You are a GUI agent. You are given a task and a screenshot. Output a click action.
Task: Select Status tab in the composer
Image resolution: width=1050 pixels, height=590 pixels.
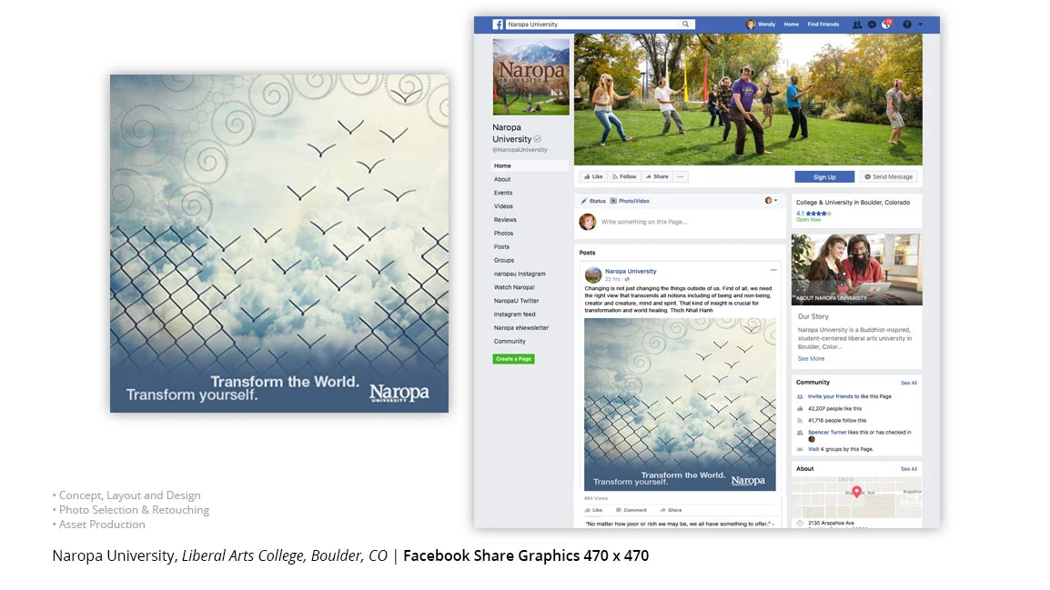point(593,201)
